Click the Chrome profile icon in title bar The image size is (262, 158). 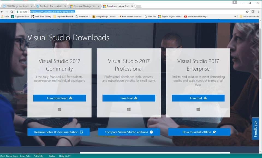(235, 2)
